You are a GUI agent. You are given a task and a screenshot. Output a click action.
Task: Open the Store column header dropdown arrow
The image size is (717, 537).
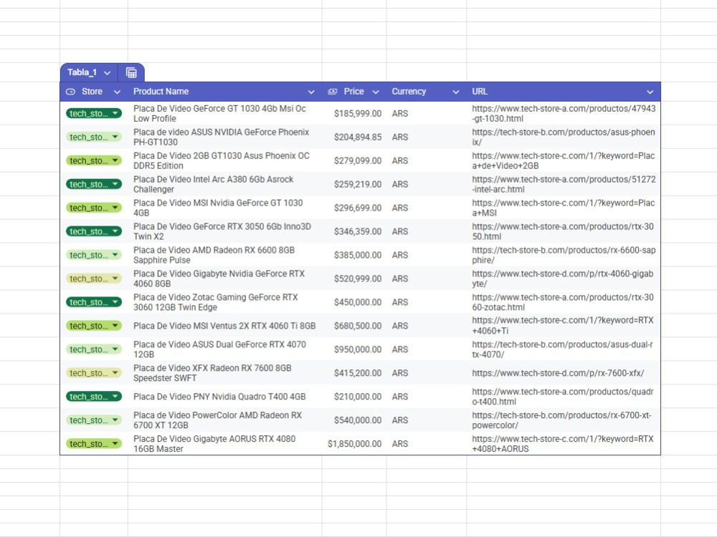117,92
